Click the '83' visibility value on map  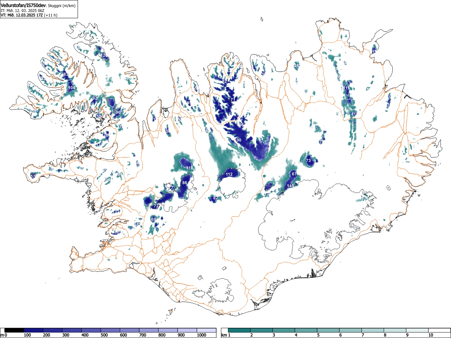tap(66, 75)
